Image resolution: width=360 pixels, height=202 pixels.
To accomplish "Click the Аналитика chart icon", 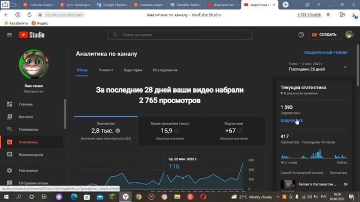I will click(x=10, y=142).
